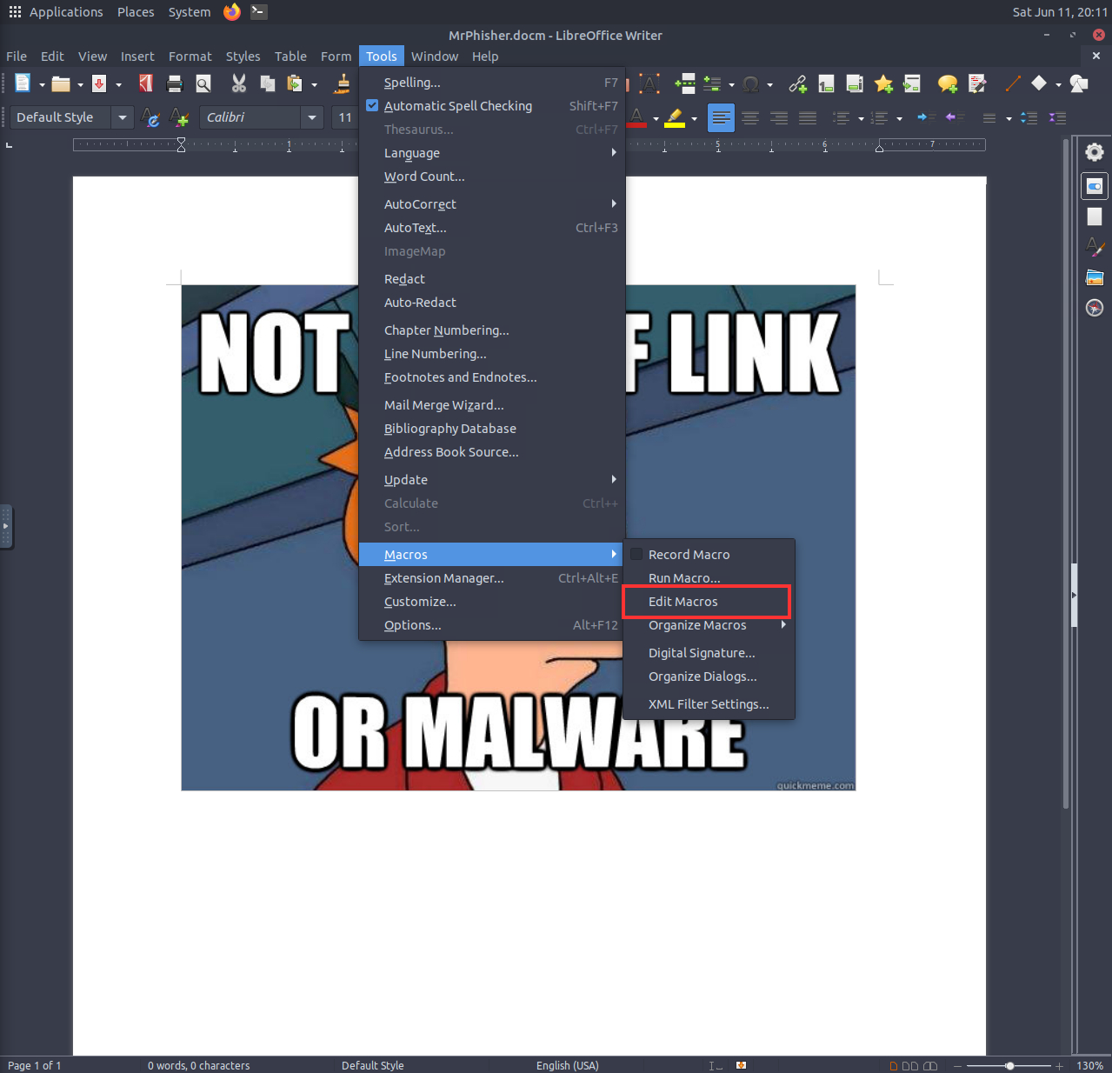
Task: Click the Paste clipboard icon
Action: 296,83
